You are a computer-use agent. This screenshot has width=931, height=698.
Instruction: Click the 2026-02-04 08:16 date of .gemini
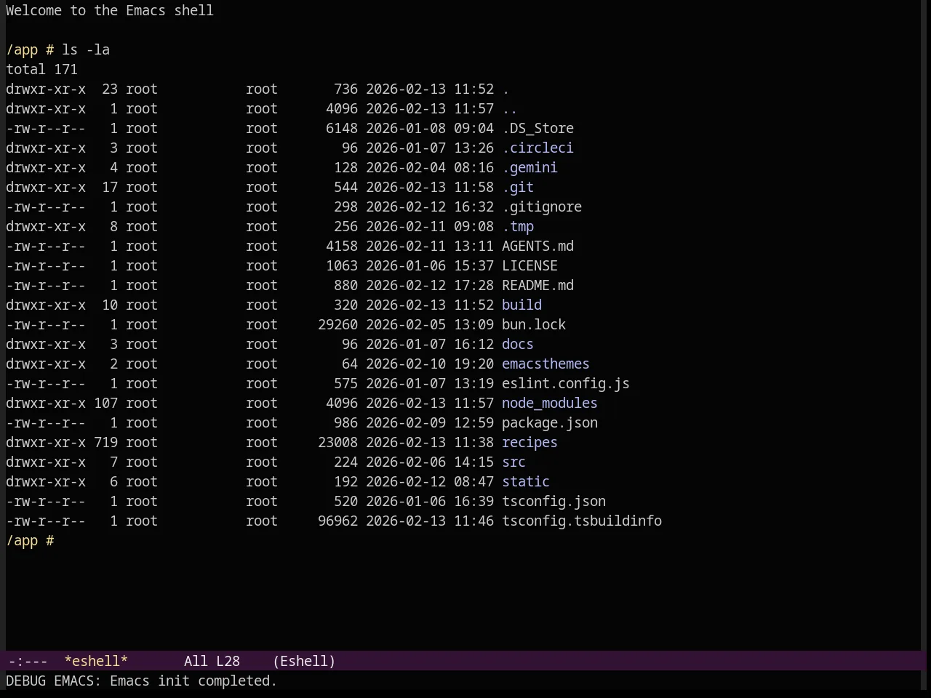(x=430, y=168)
